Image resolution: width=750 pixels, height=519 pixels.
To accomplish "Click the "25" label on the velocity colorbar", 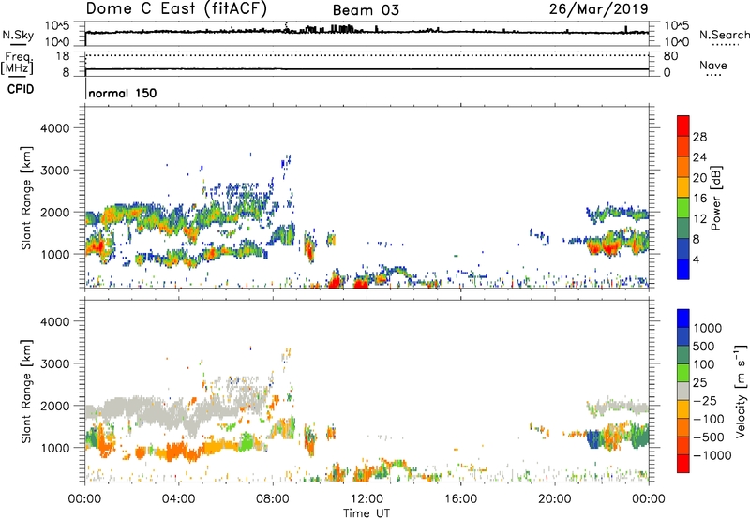I will (700, 383).
